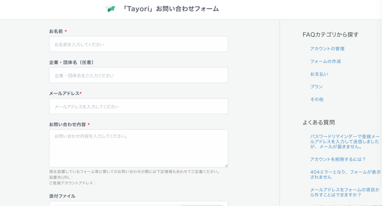Select the その他 FAQ category
The height and width of the screenshot is (206, 382).
pyautogui.click(x=317, y=99)
